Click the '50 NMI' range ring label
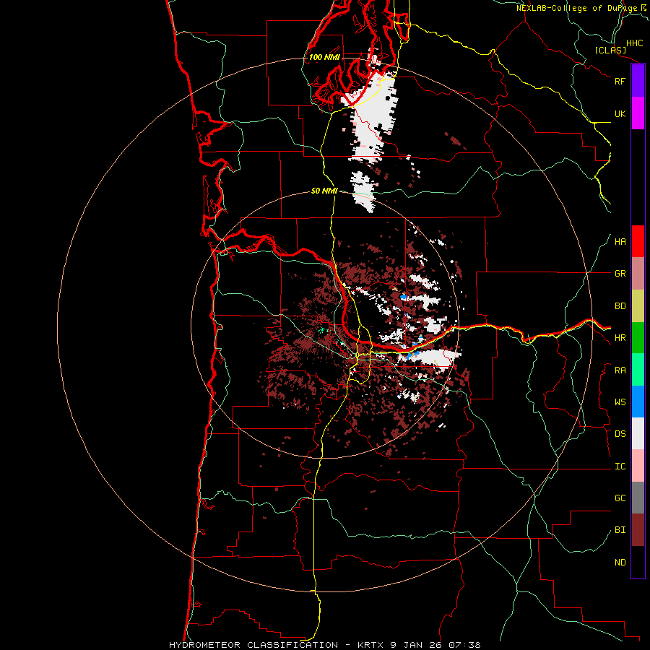 point(324,191)
